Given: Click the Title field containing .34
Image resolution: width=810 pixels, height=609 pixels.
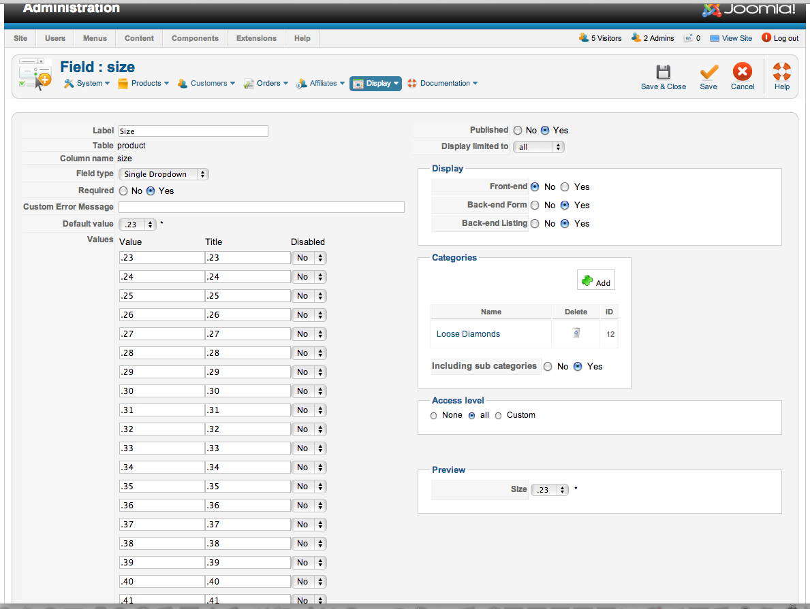Looking at the screenshot, I should click(x=247, y=467).
